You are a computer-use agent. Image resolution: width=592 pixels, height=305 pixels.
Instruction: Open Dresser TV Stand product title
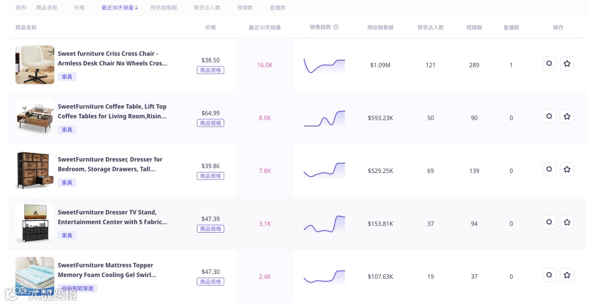(x=112, y=217)
